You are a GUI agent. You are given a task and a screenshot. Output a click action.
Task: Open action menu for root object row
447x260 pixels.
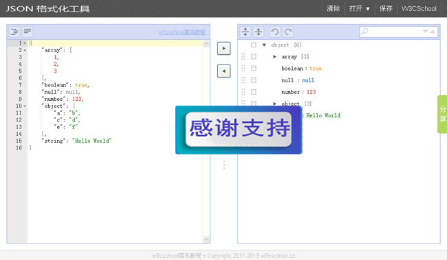pyautogui.click(x=254, y=45)
